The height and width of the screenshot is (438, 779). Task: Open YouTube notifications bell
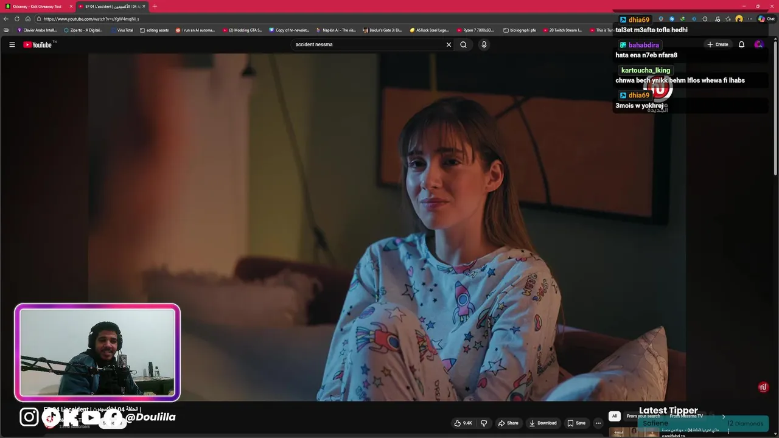coord(741,44)
